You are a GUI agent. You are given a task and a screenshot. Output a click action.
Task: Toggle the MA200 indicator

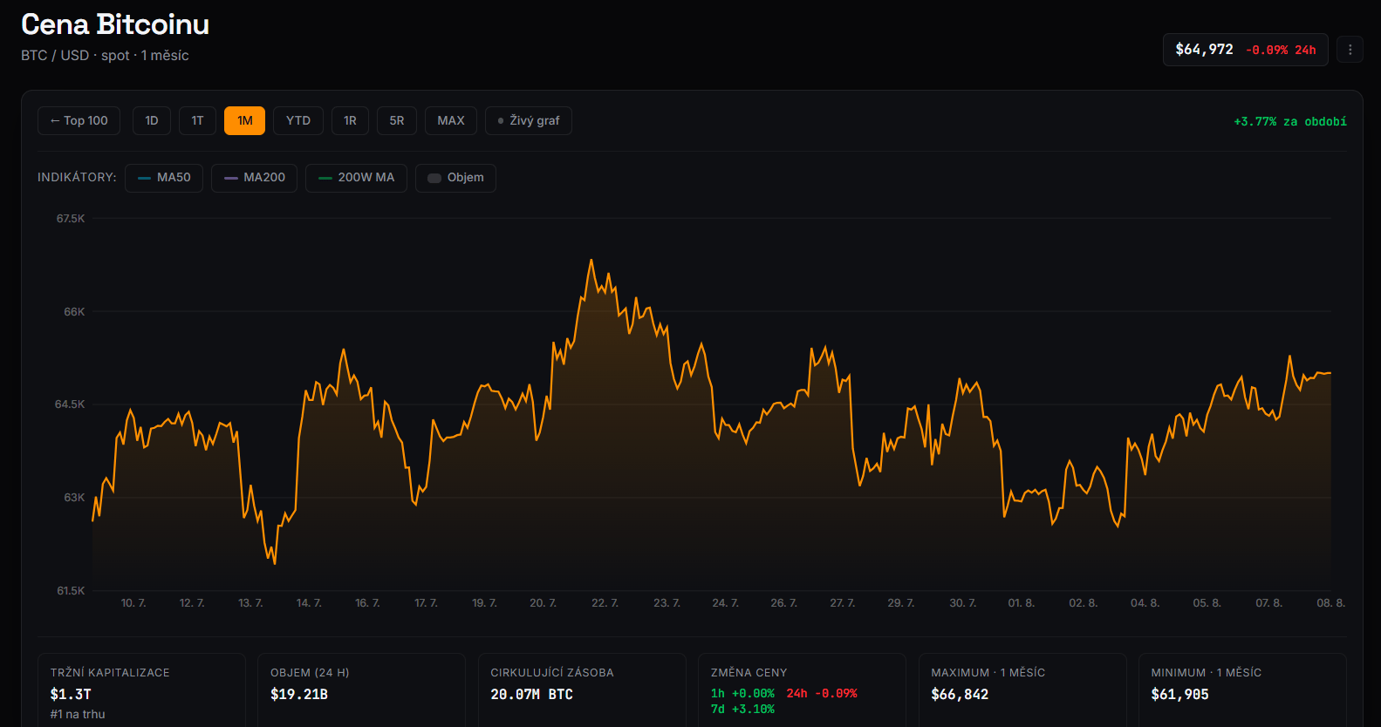(x=255, y=178)
